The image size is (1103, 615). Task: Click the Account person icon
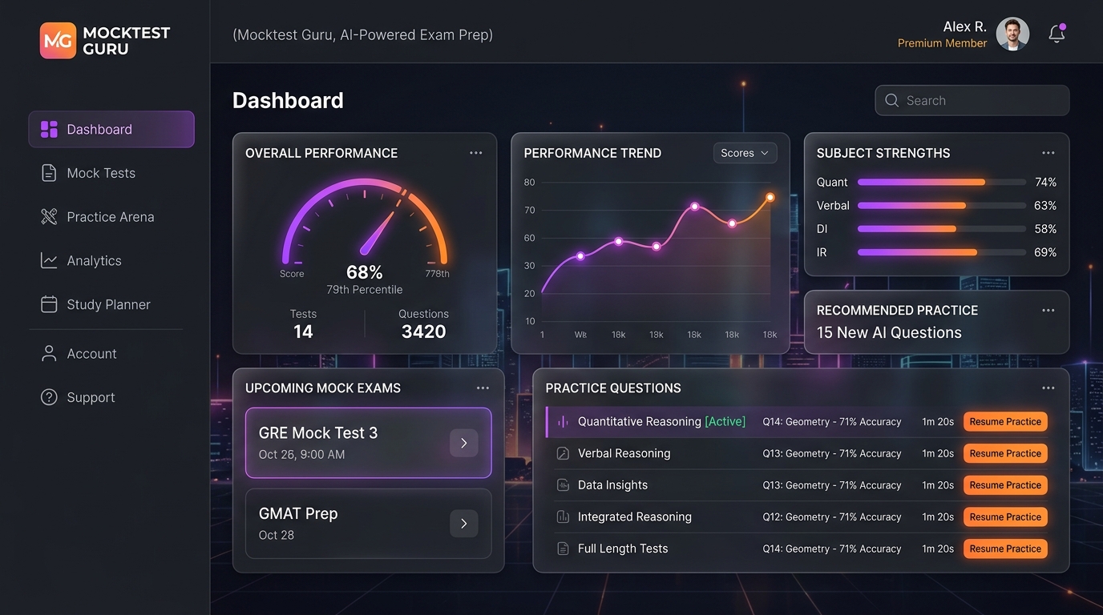tap(49, 354)
